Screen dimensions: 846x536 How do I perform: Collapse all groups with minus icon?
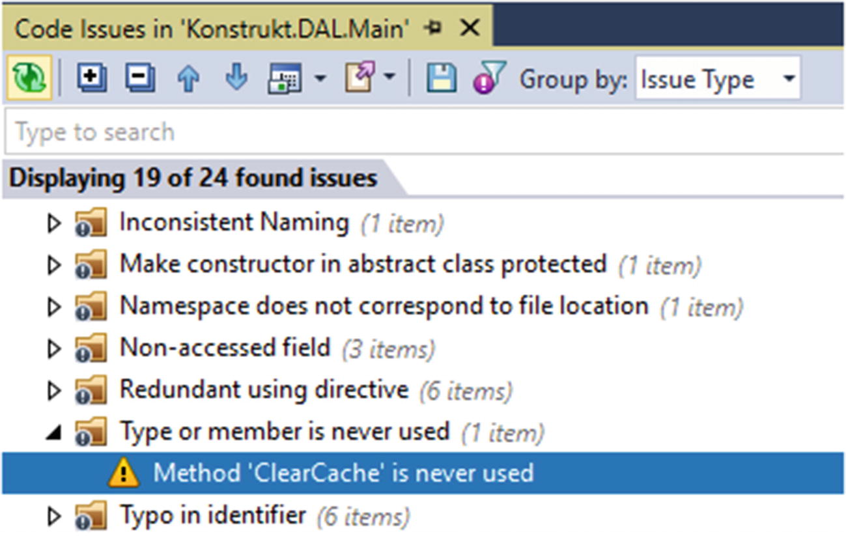point(140,79)
